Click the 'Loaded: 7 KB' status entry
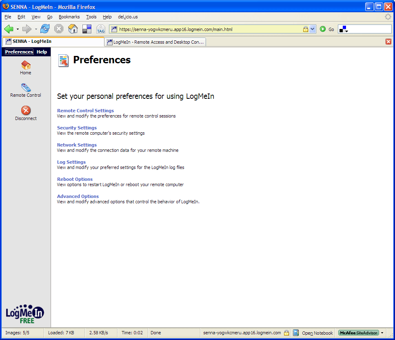The image size is (395, 340). pyautogui.click(x=61, y=333)
